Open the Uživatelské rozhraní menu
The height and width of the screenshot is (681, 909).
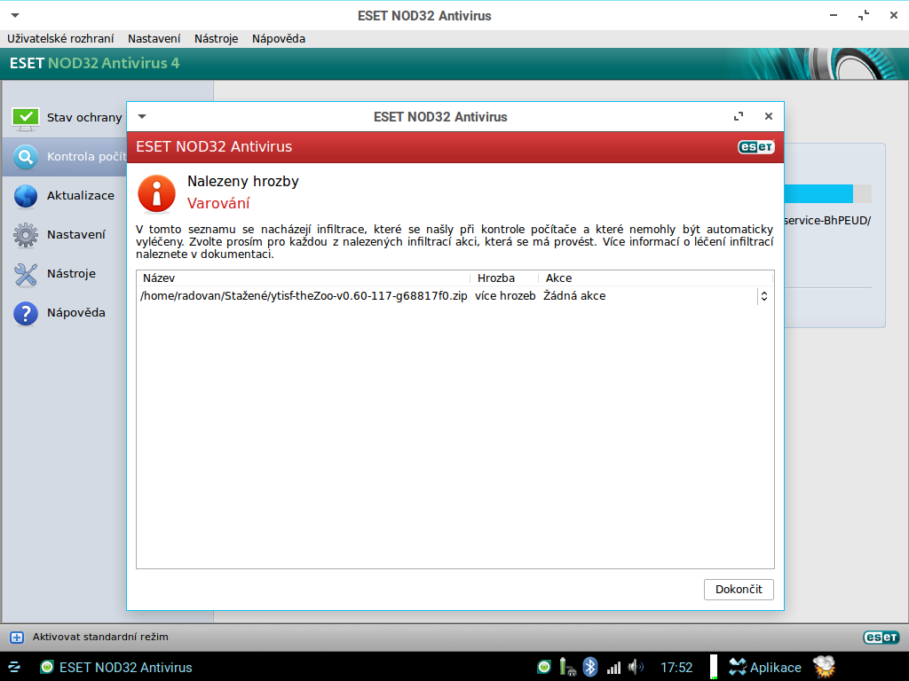click(60, 39)
